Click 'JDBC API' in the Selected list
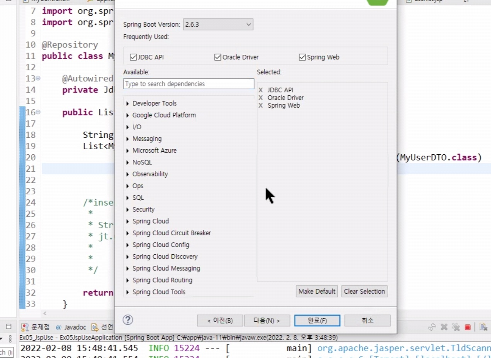Screen dimensions: 491x358 [280, 90]
